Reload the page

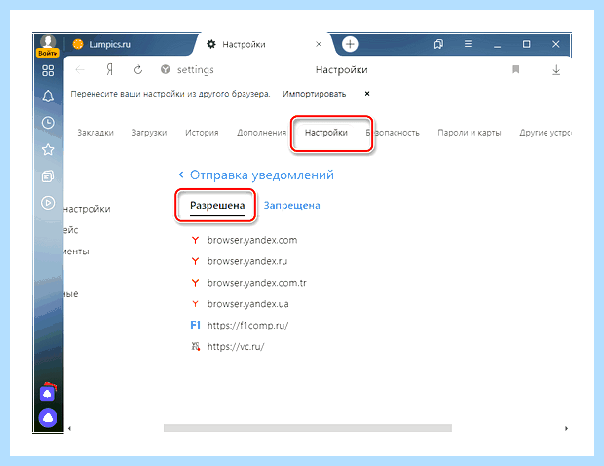coord(138,70)
